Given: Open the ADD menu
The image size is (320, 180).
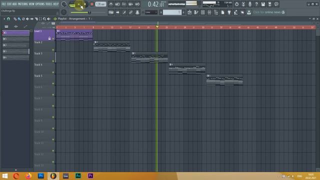Looking at the screenshot, I should click(14, 4).
